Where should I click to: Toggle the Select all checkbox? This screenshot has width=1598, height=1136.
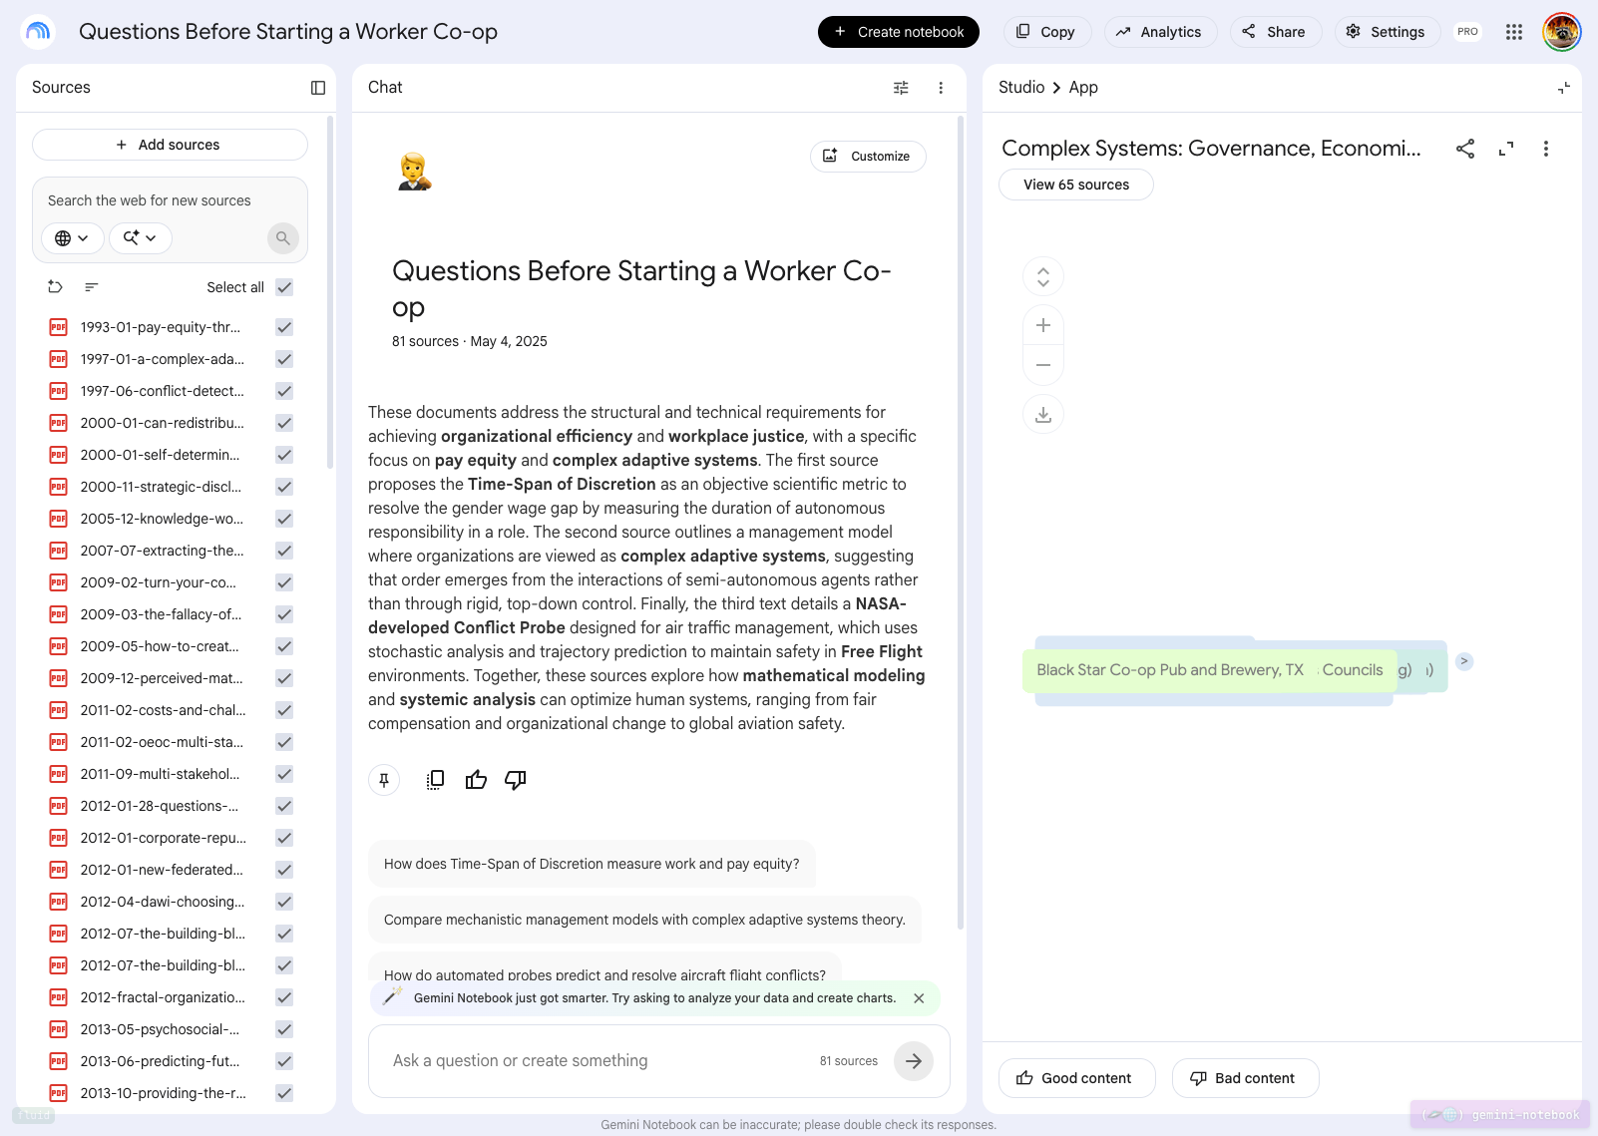point(284,287)
